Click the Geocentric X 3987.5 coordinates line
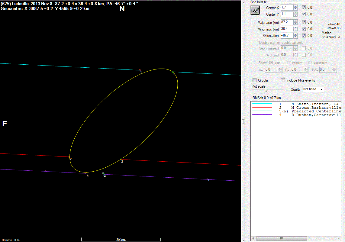 click(45, 8)
